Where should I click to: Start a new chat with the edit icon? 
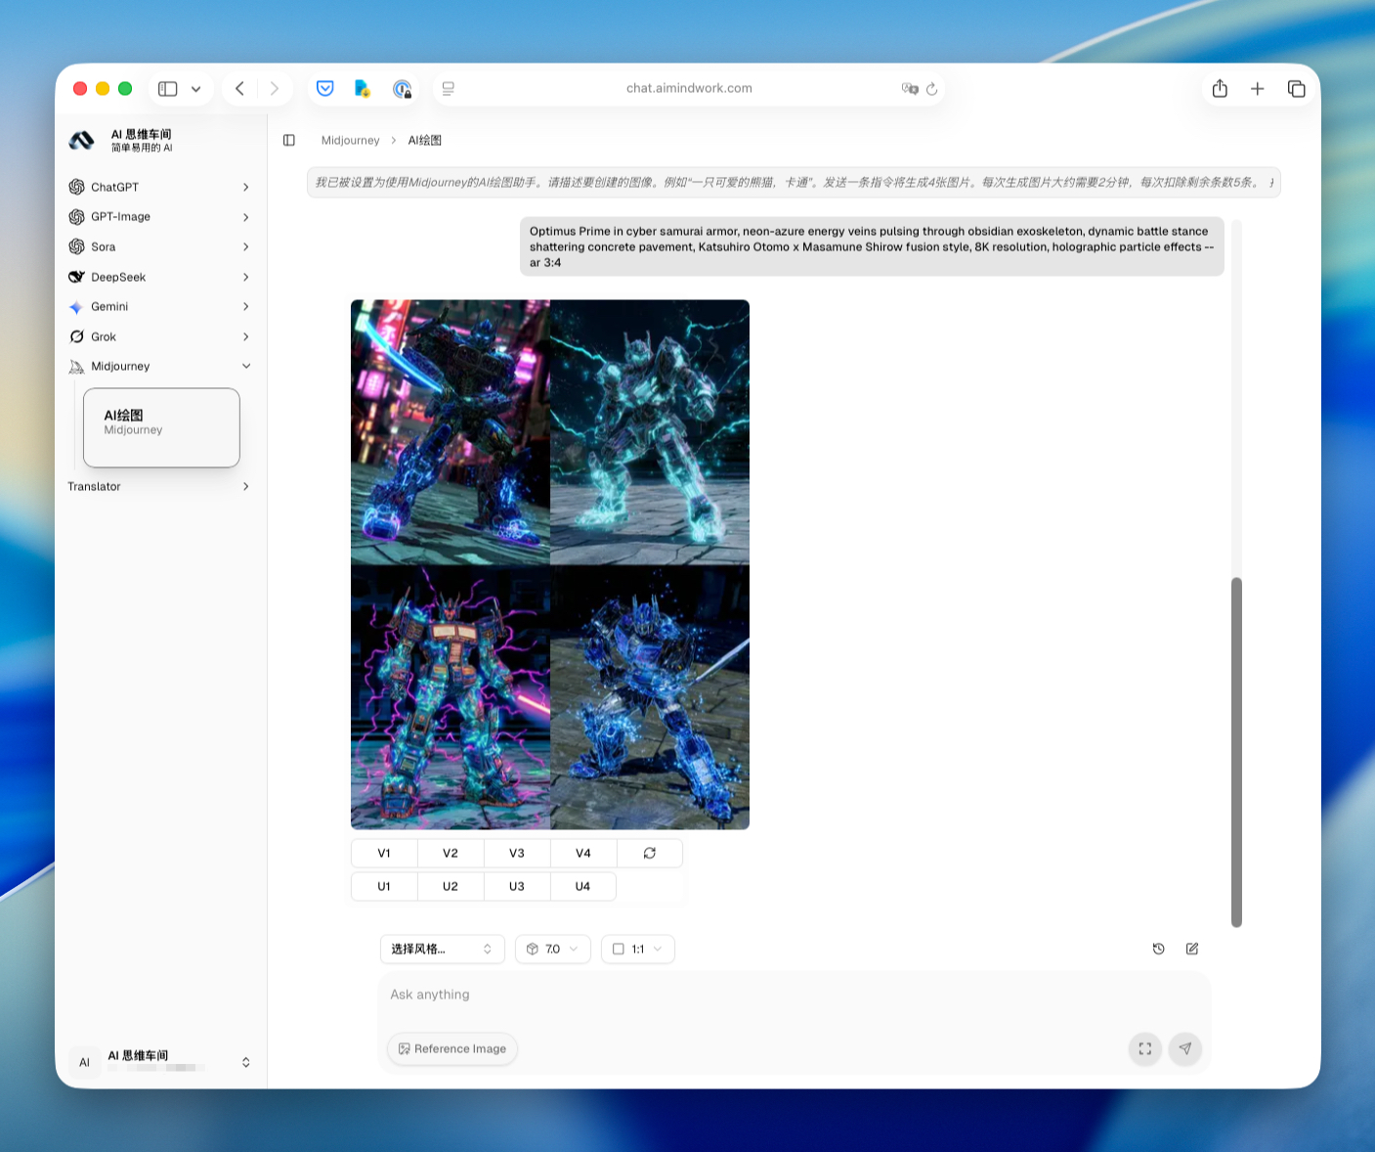(1192, 949)
